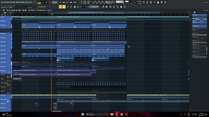Image resolution: width=209 pixels, height=117 pixels.
Task: Click the question mark help icon
Action: pos(154,2)
